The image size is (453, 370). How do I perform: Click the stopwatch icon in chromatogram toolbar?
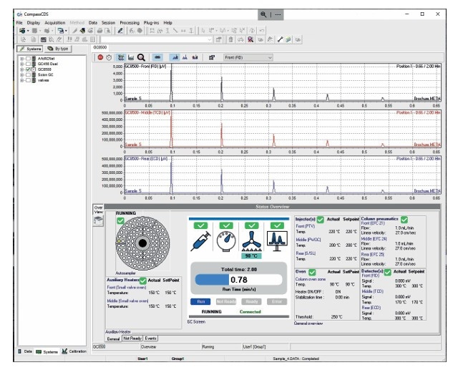(x=109, y=57)
